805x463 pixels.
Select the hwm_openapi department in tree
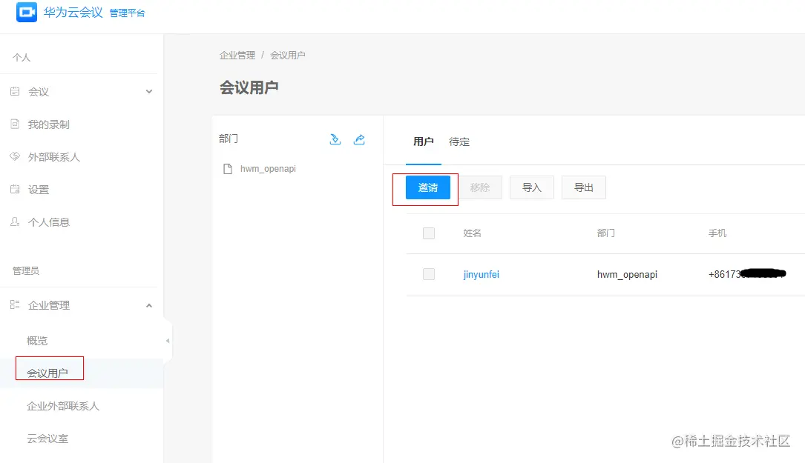tap(268, 169)
